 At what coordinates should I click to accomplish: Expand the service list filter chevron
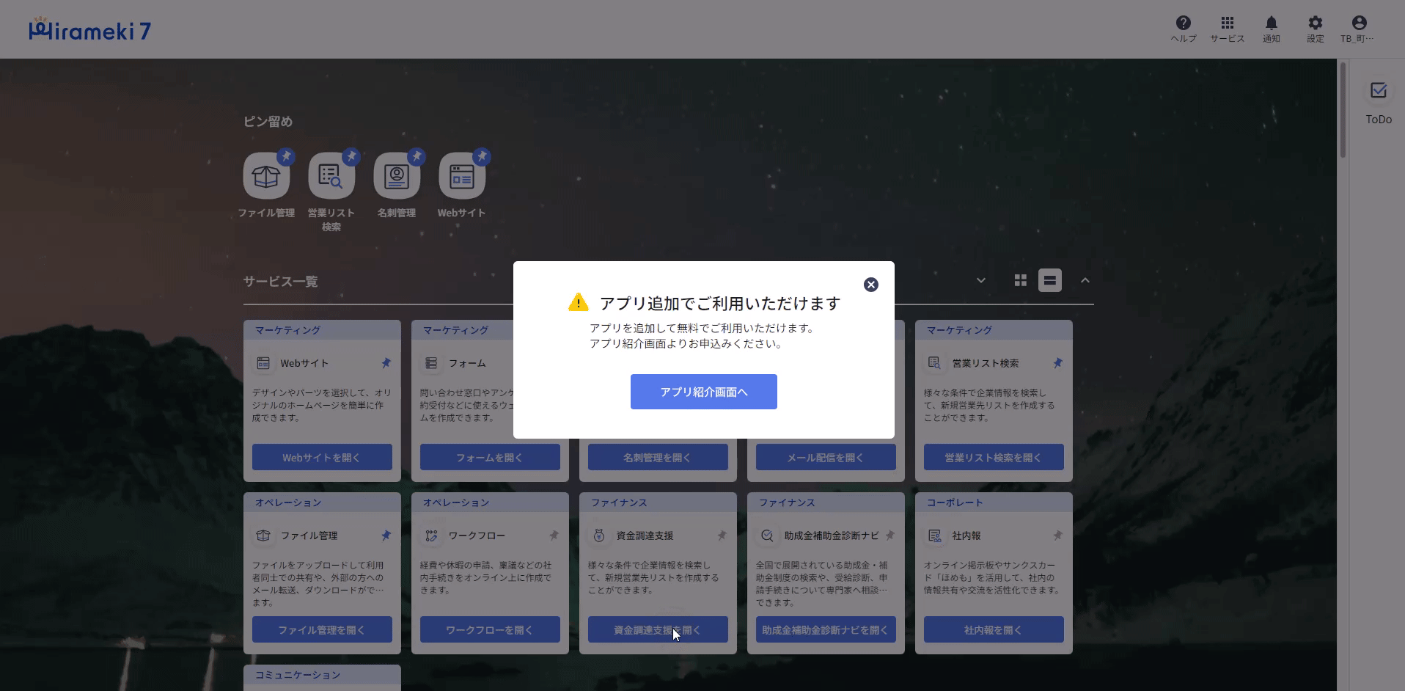coord(981,280)
